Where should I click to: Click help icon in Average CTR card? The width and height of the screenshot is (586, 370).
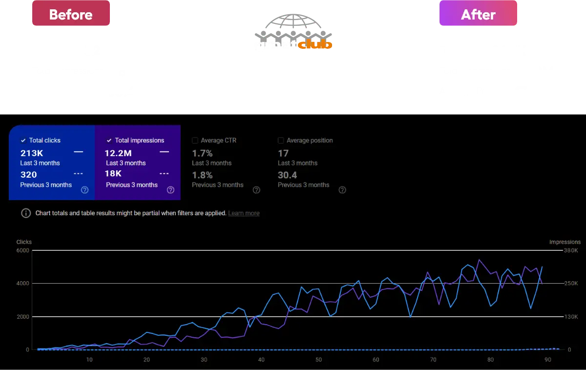pyautogui.click(x=256, y=190)
